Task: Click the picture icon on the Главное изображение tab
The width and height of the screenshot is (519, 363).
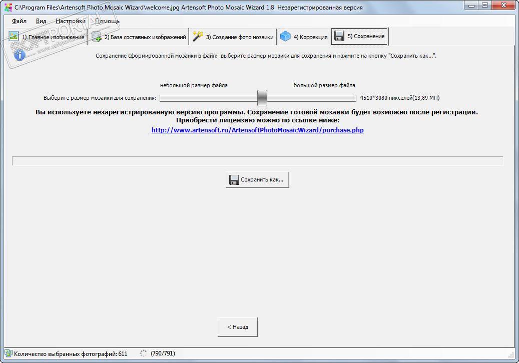Action: click(x=14, y=36)
